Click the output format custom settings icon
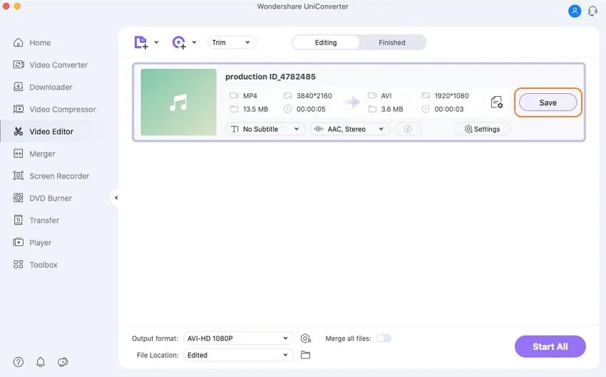Image resolution: width=606 pixels, height=377 pixels. (x=306, y=339)
